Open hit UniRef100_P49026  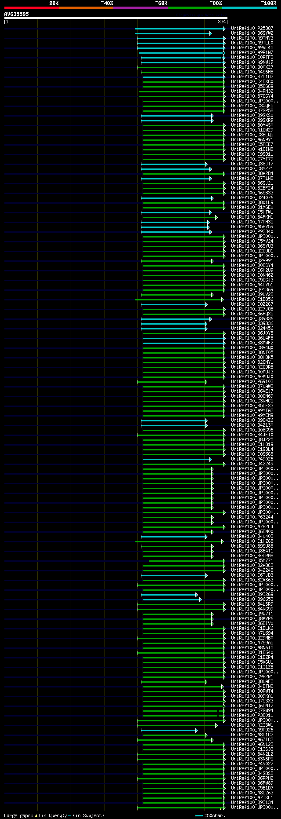252,459
